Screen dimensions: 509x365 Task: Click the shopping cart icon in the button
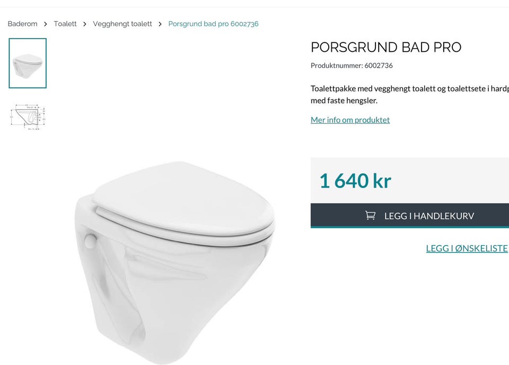[370, 216]
